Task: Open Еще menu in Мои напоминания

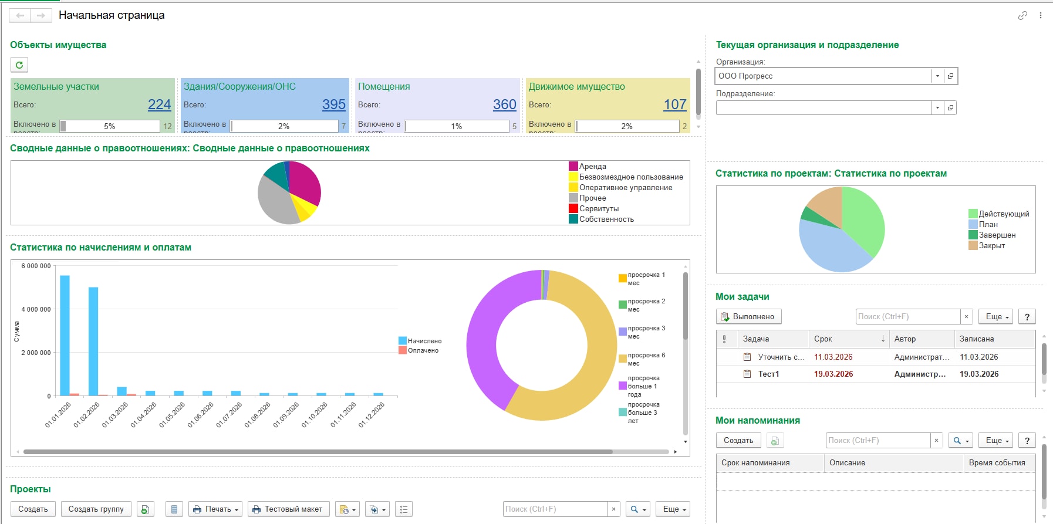Action: coord(996,441)
